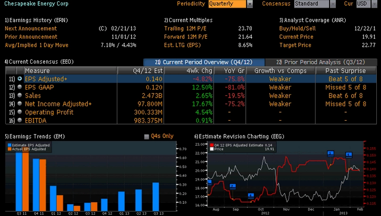Screen dimensions: 381x216
Task: Select the EBITDA radio button
Action: coord(20,120)
